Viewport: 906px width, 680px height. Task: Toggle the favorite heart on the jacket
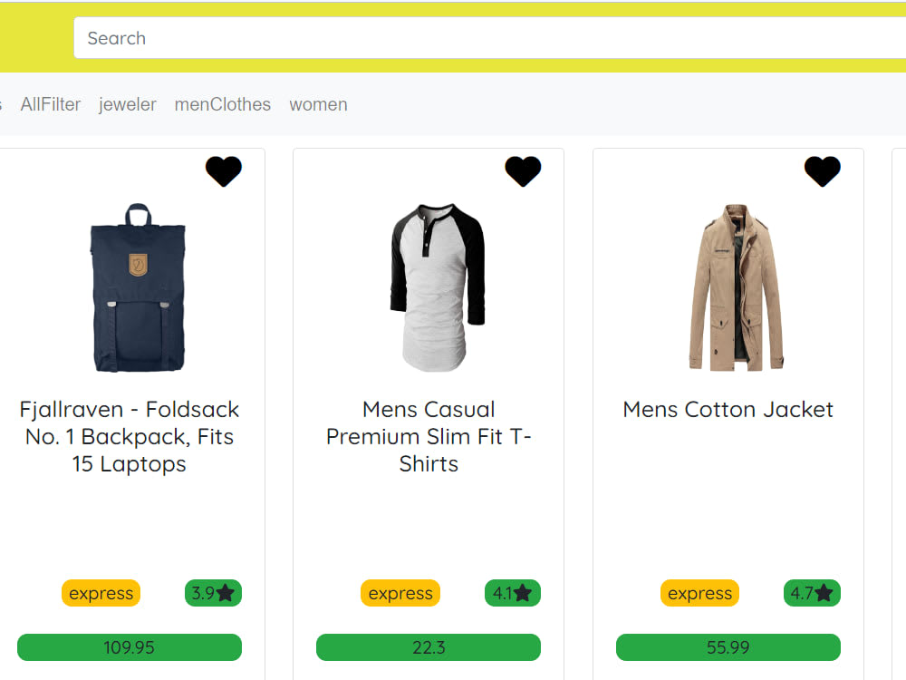pos(823,171)
